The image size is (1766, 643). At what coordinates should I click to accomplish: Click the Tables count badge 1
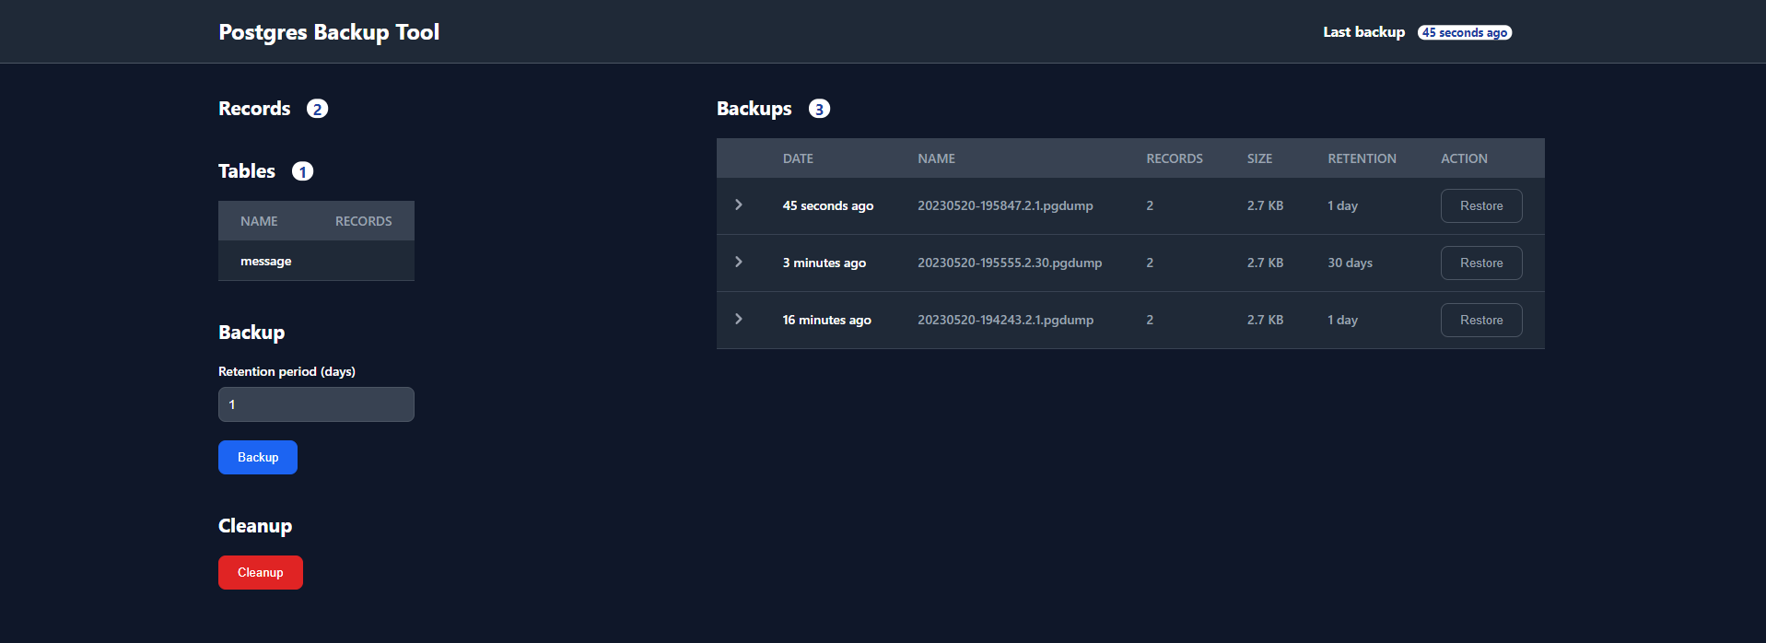pyautogui.click(x=302, y=171)
